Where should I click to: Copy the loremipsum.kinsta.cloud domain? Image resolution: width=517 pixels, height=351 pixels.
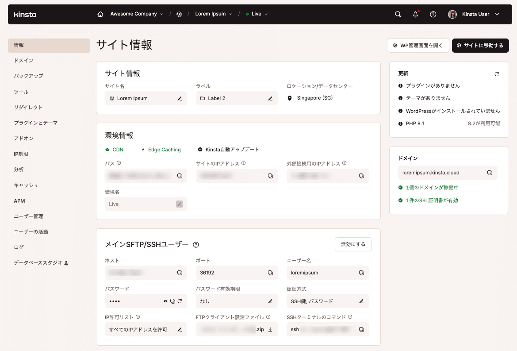pyautogui.click(x=490, y=173)
